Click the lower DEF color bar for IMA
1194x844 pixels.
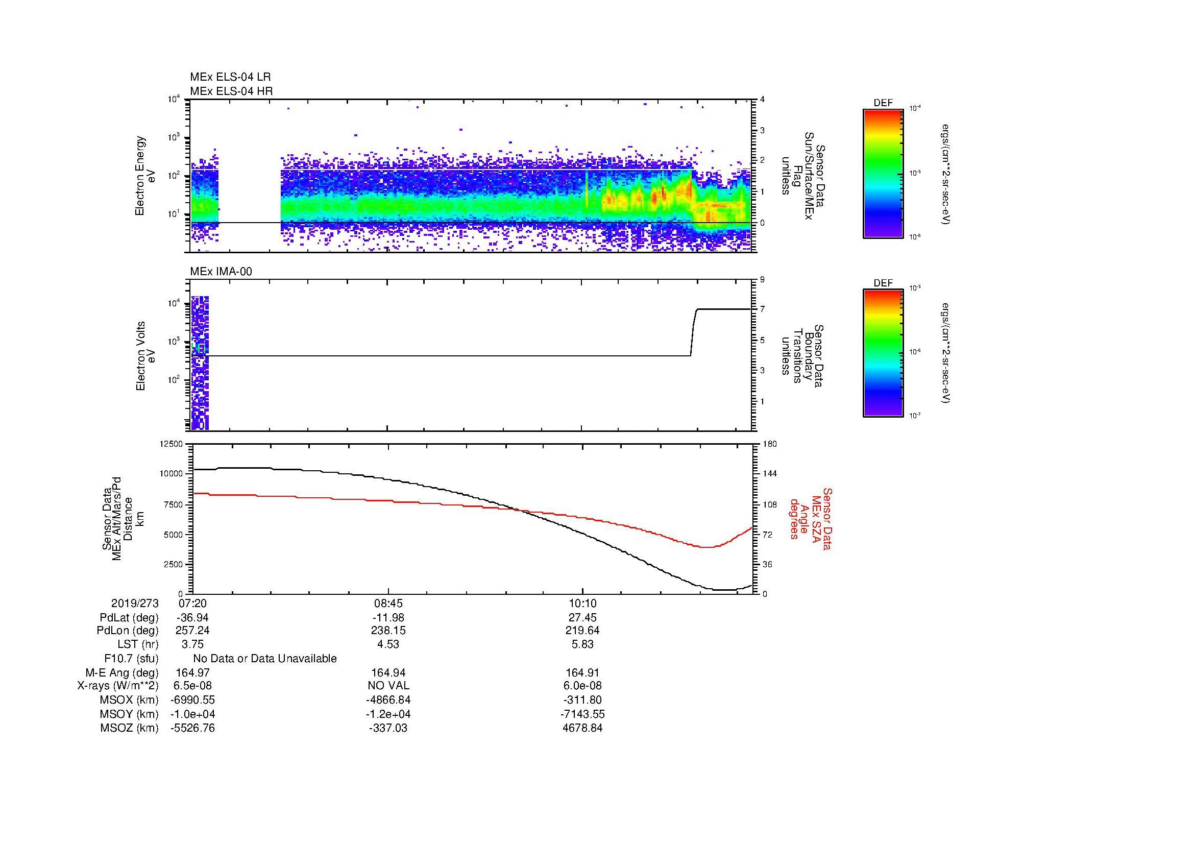pos(883,353)
